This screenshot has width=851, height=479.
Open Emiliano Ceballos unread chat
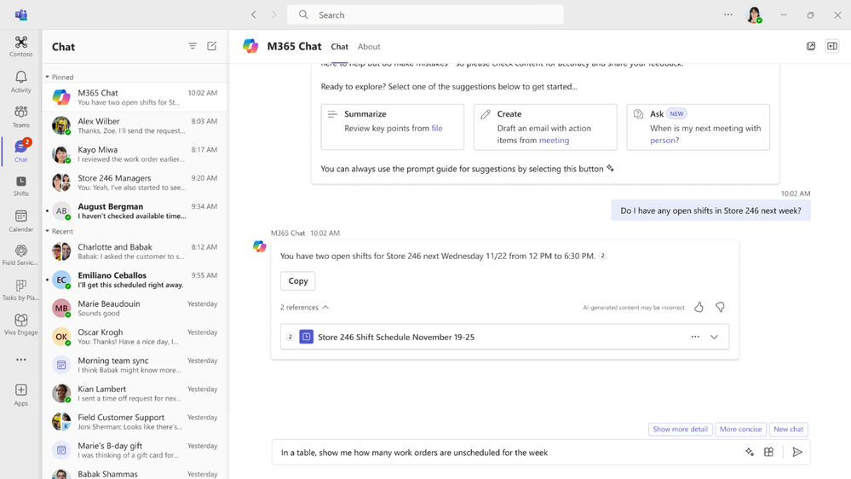[135, 280]
